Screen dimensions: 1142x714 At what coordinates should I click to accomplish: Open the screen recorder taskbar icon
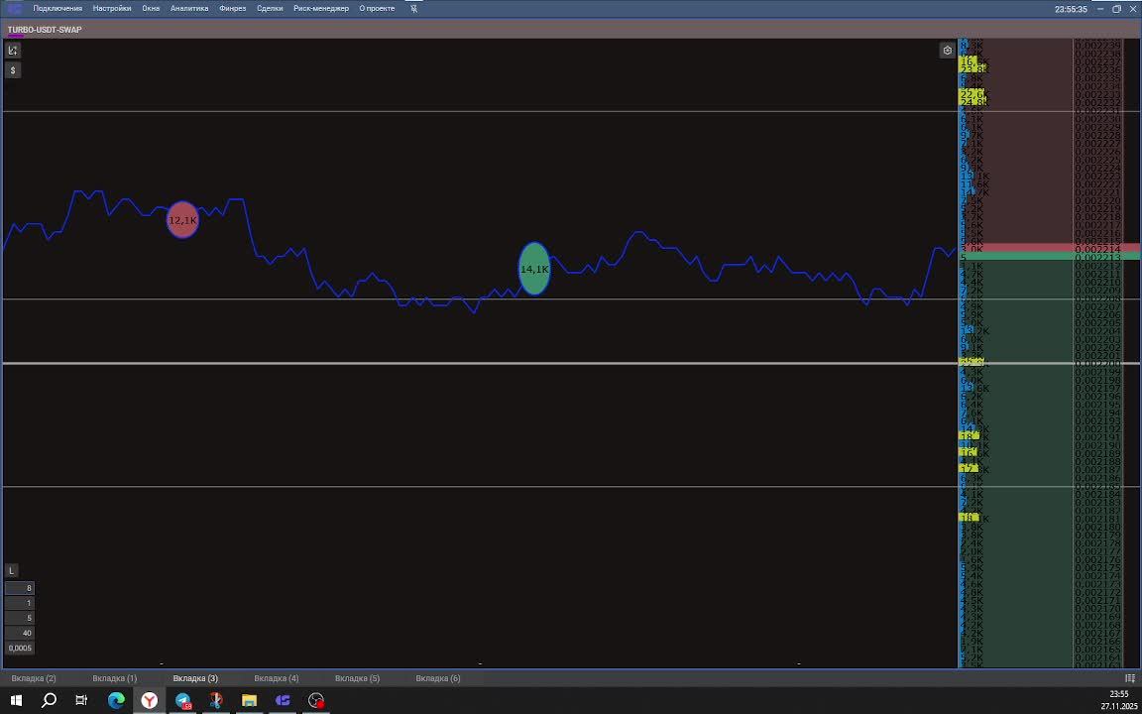pos(316,701)
